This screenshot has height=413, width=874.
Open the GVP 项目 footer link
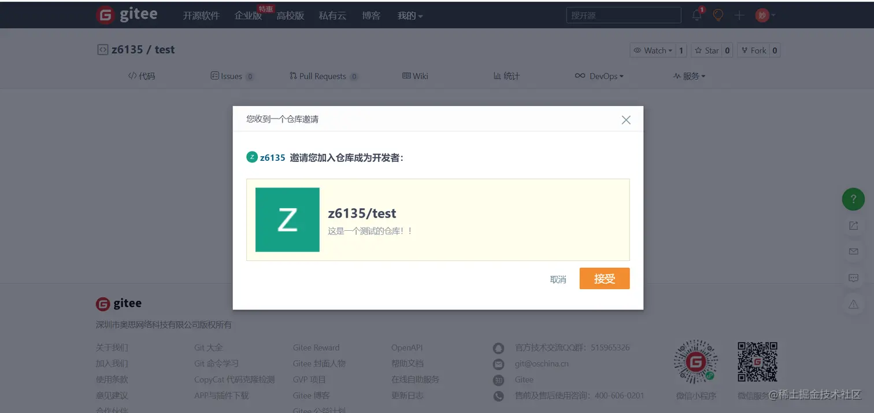pyautogui.click(x=310, y=379)
